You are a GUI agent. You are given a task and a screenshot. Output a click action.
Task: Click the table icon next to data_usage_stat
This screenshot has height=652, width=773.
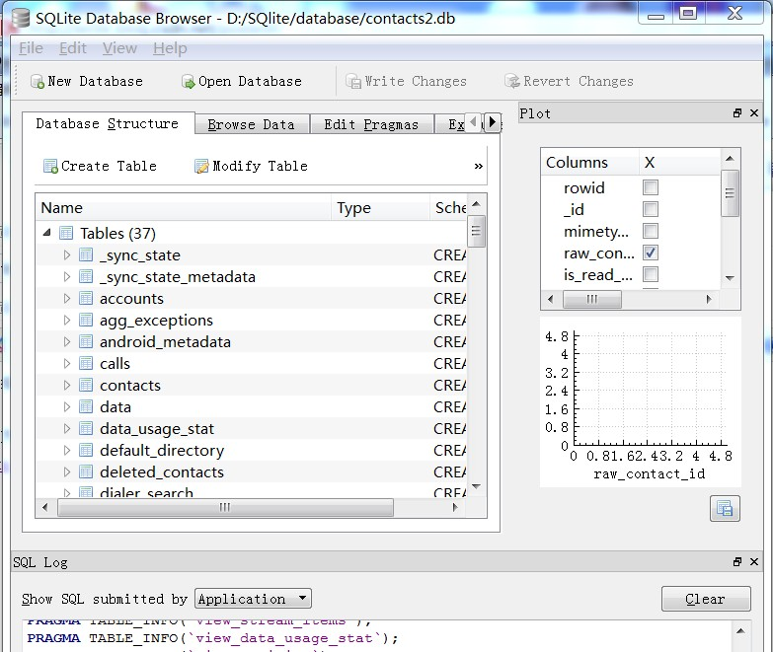click(86, 428)
